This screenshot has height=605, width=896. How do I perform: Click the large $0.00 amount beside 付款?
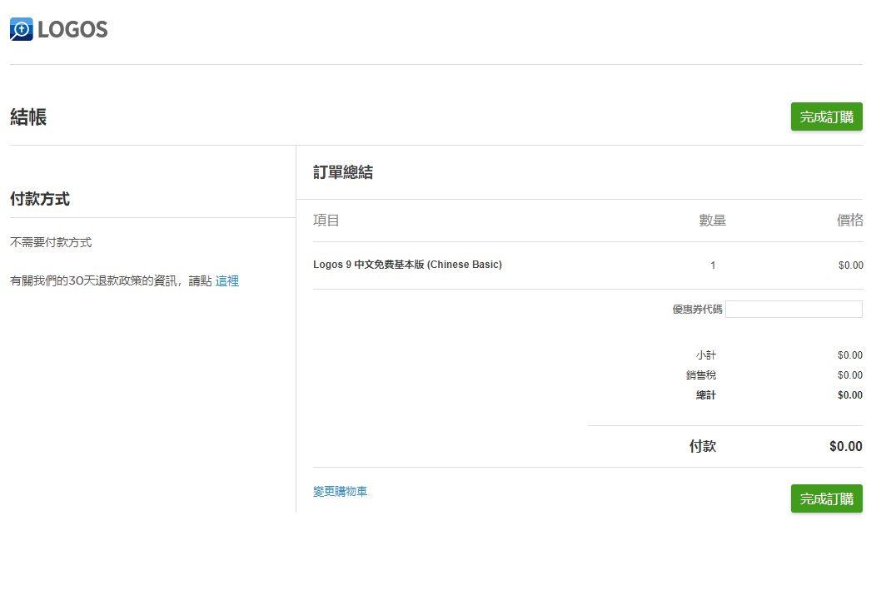click(846, 446)
